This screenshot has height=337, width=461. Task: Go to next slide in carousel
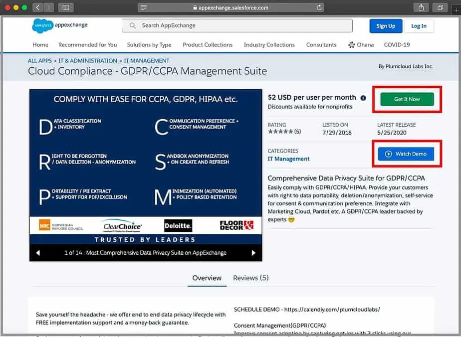click(253, 253)
